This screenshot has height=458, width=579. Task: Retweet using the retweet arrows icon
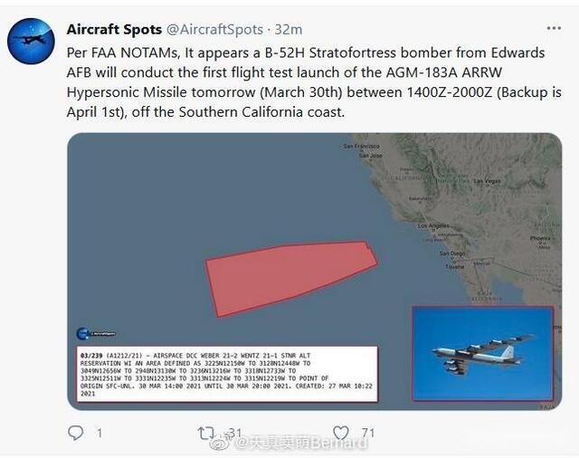pos(205,433)
